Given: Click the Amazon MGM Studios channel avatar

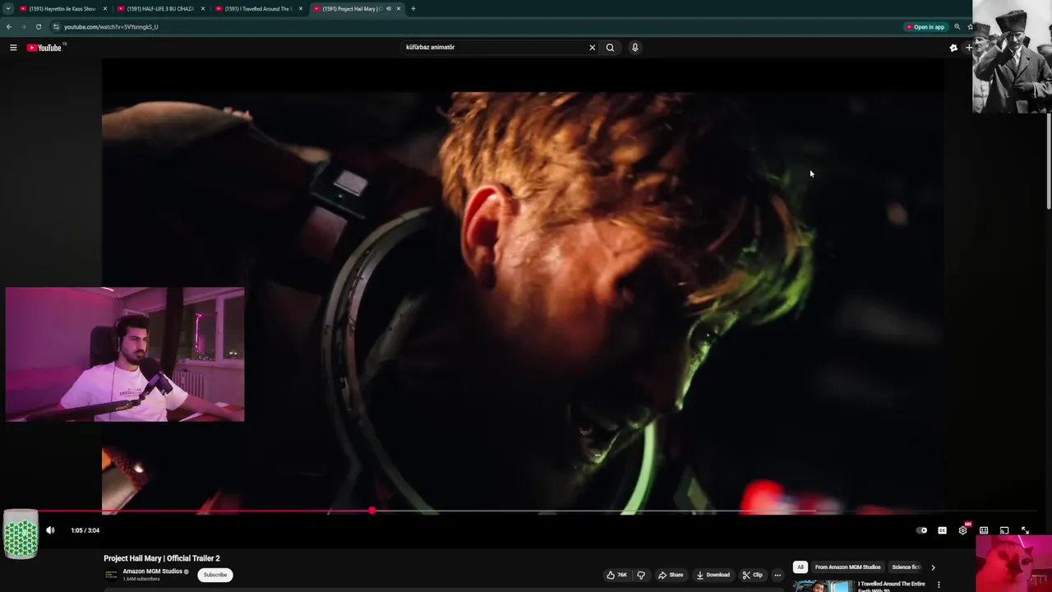Looking at the screenshot, I should tap(111, 575).
